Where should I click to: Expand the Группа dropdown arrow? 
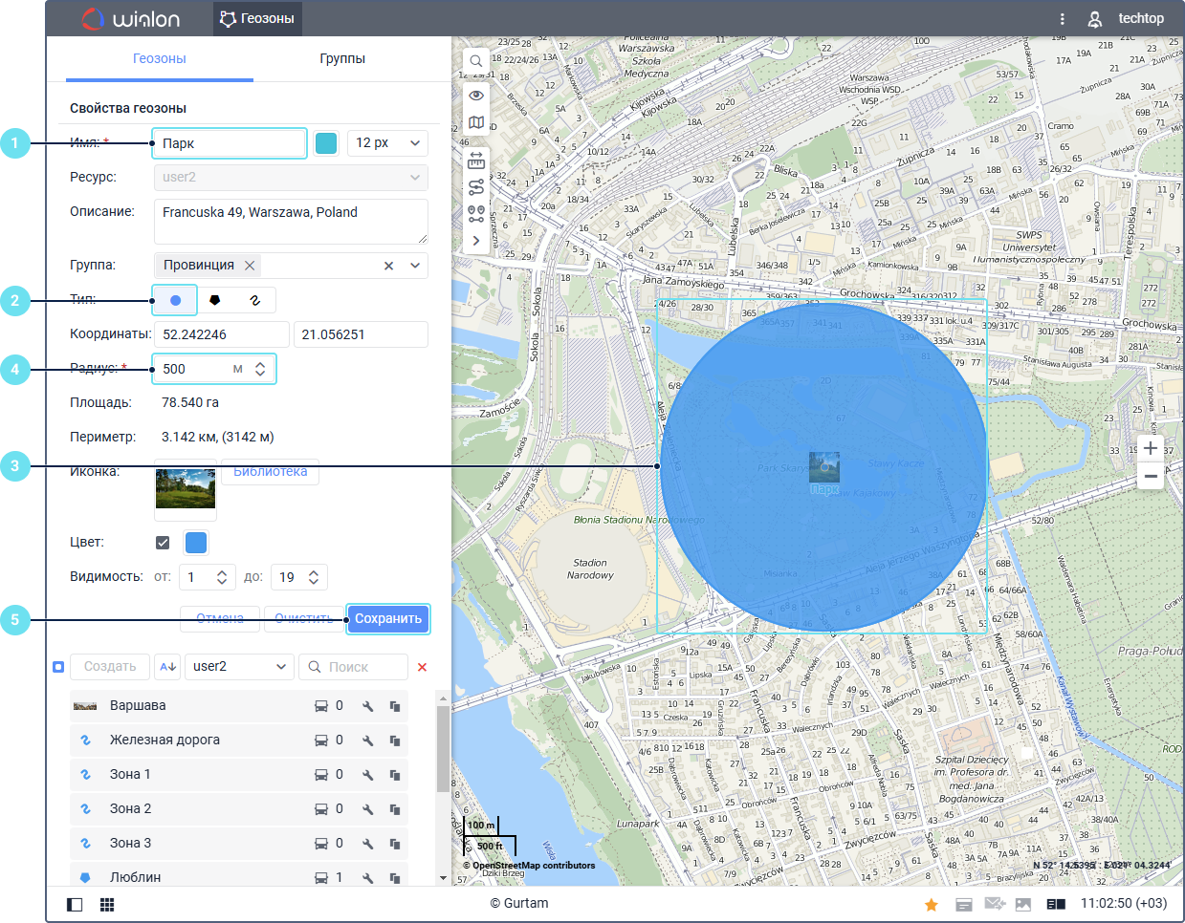pos(415,266)
